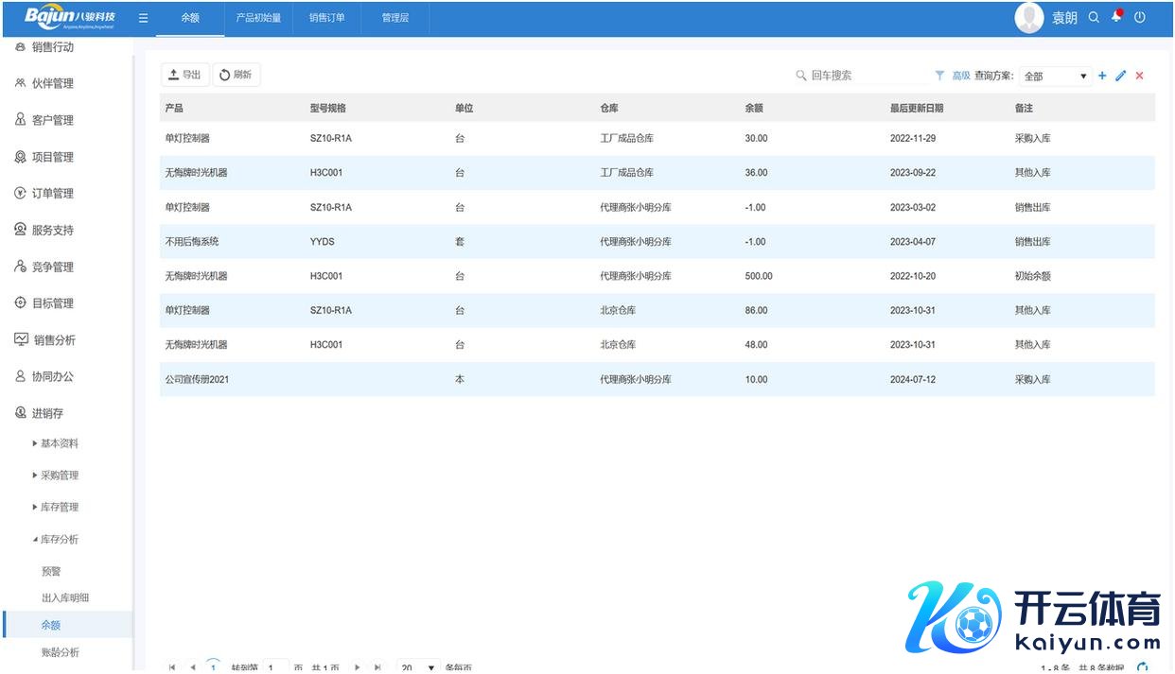Switch to the 销售订单 tab
This screenshot has height=674, width=1175.
click(326, 18)
